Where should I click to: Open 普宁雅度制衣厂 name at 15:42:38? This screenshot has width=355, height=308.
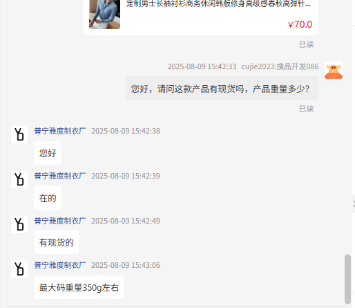point(60,131)
